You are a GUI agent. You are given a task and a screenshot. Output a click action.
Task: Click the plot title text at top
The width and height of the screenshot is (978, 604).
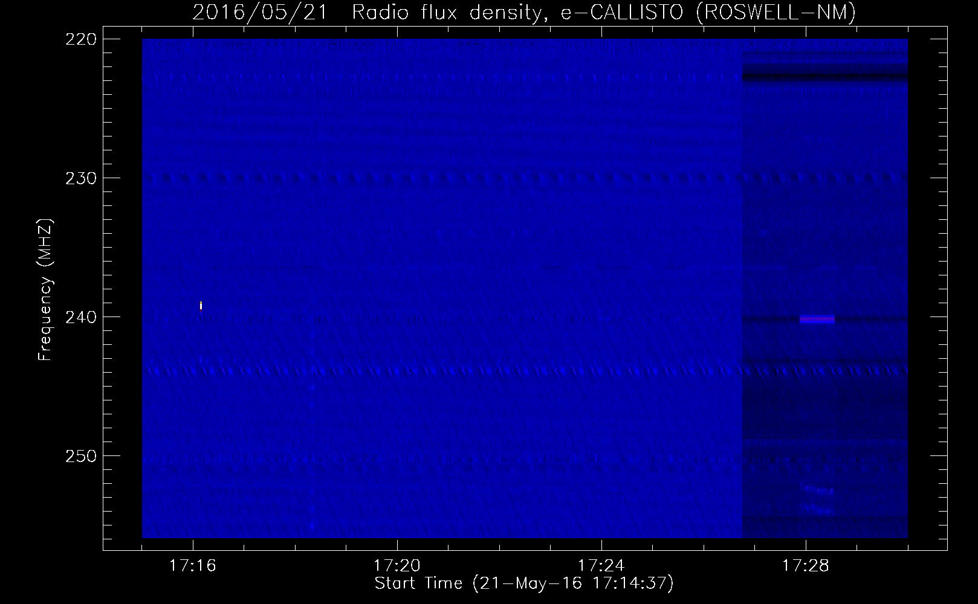click(524, 12)
